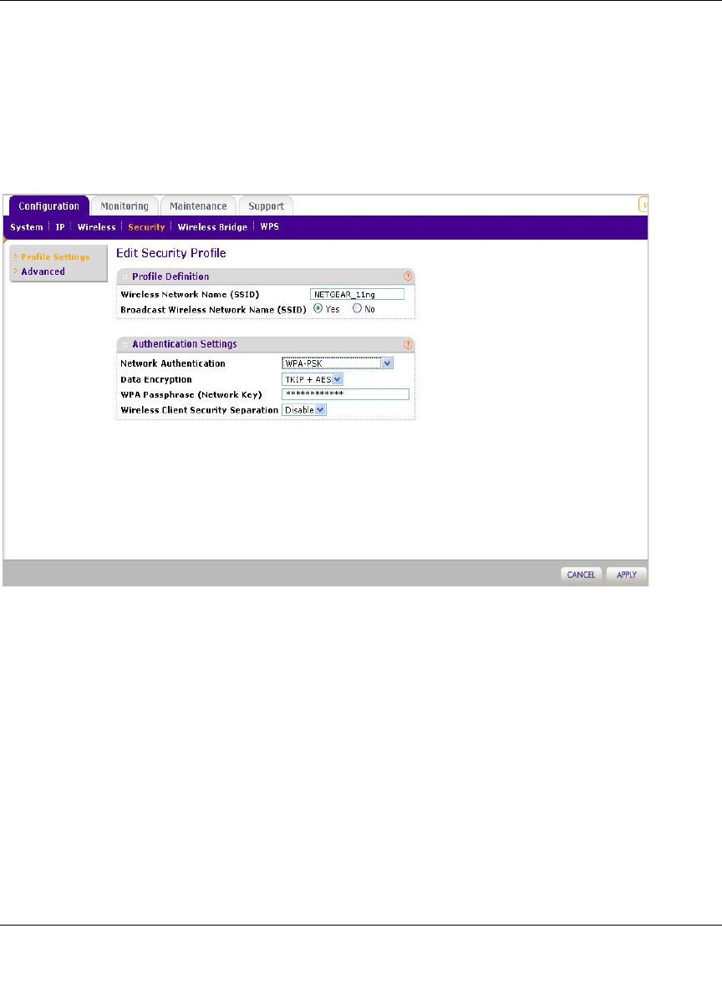This screenshot has width=722, height=989.
Task: Open the WPS submenu
Action: coord(269,226)
